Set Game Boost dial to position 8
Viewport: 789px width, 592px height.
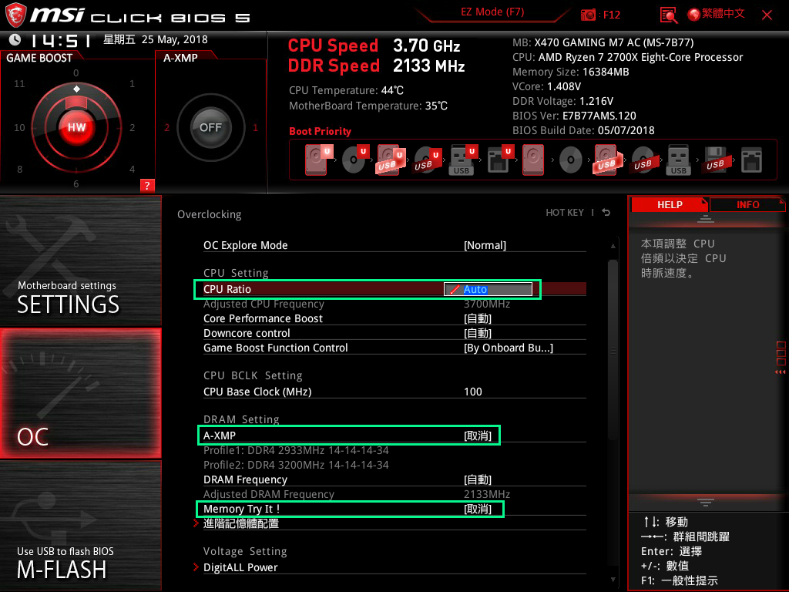(x=19, y=169)
